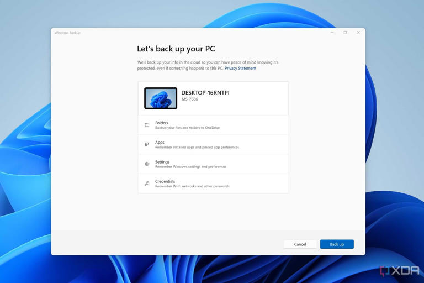Close the Windows Backup window
This screenshot has width=424, height=283.
358,33
